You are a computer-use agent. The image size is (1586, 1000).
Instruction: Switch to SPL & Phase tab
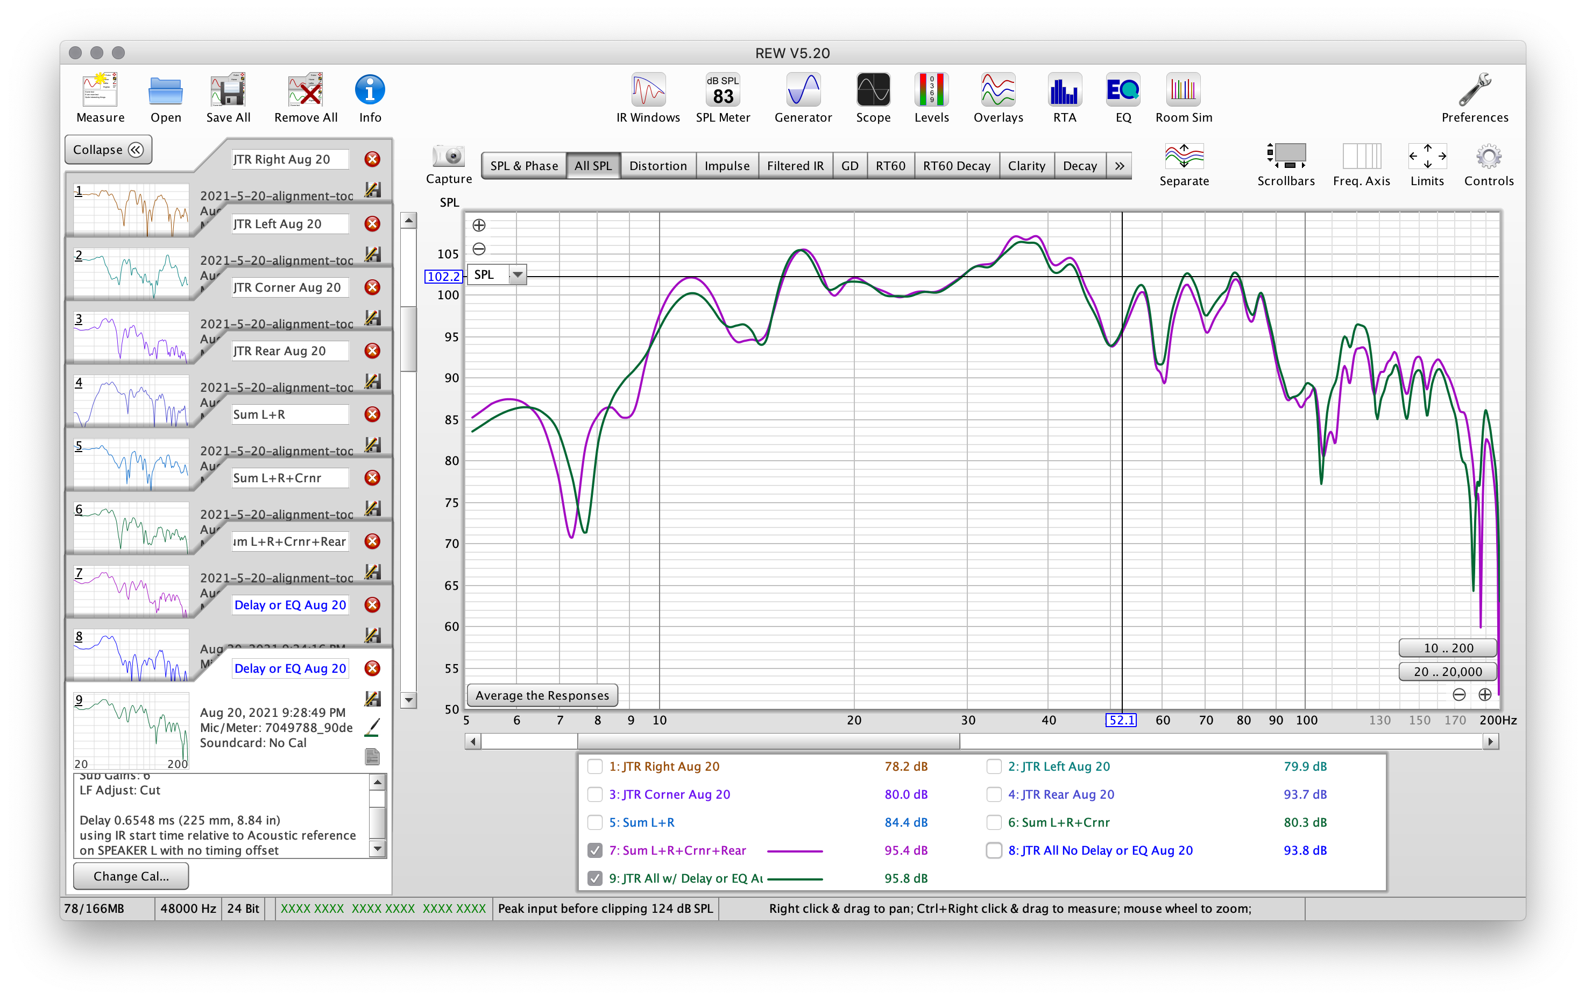click(x=523, y=165)
